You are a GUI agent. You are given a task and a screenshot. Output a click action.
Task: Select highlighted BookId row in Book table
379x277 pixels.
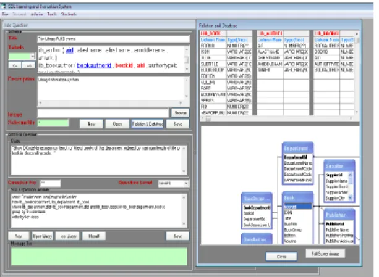point(297,207)
